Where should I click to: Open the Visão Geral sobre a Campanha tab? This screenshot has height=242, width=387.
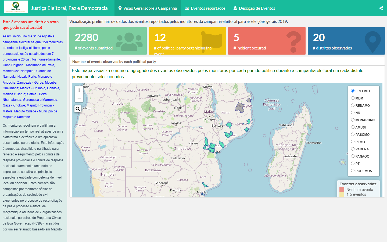pyautogui.click(x=148, y=8)
